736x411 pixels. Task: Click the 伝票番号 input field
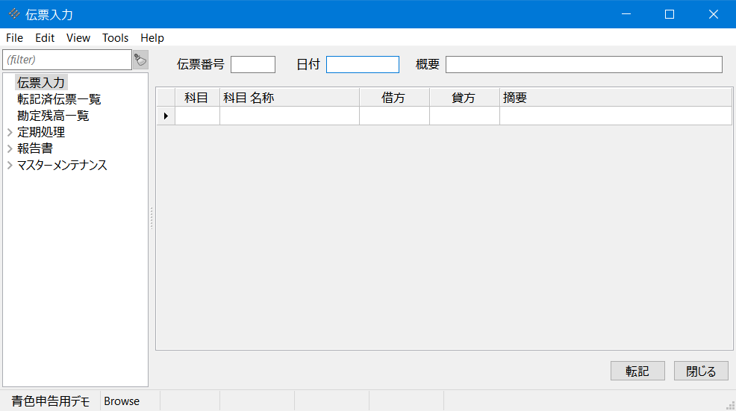click(x=253, y=65)
